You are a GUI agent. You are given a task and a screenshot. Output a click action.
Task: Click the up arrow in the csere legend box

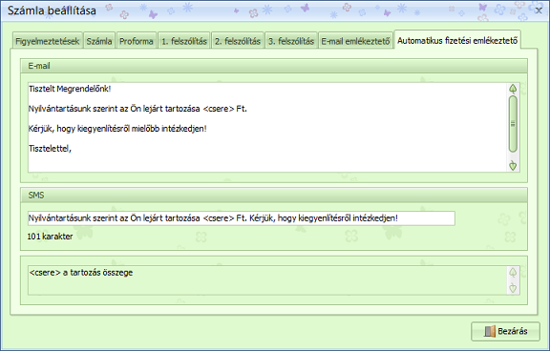513,273
